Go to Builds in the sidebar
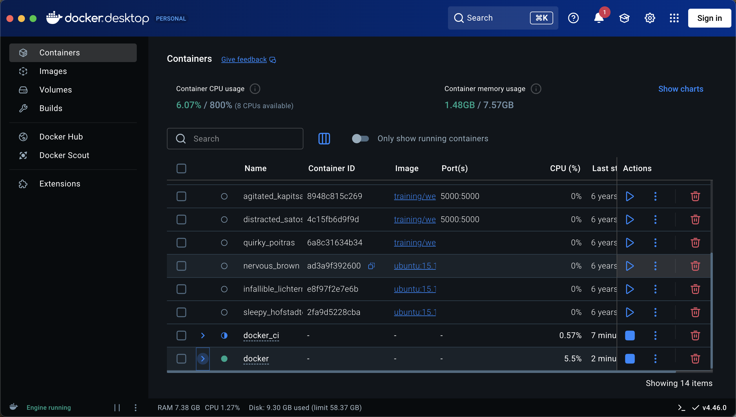 73,108
